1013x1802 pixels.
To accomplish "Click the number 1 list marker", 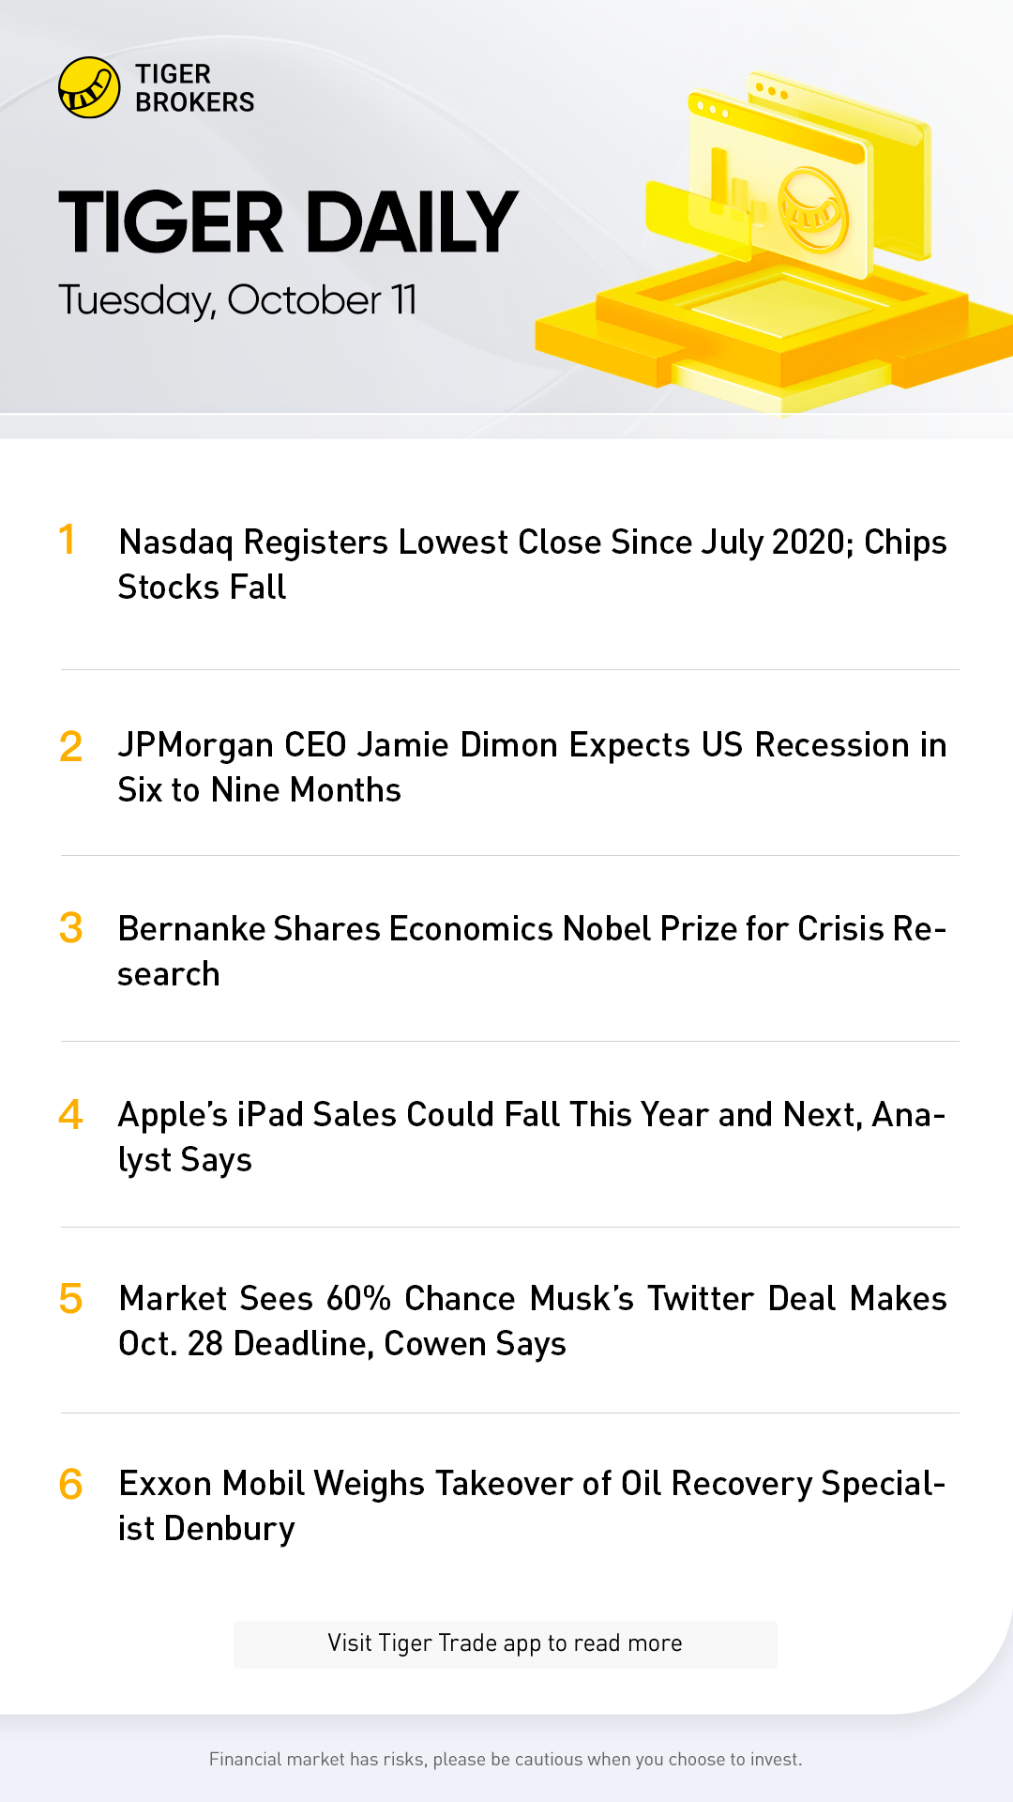I will (x=67, y=540).
